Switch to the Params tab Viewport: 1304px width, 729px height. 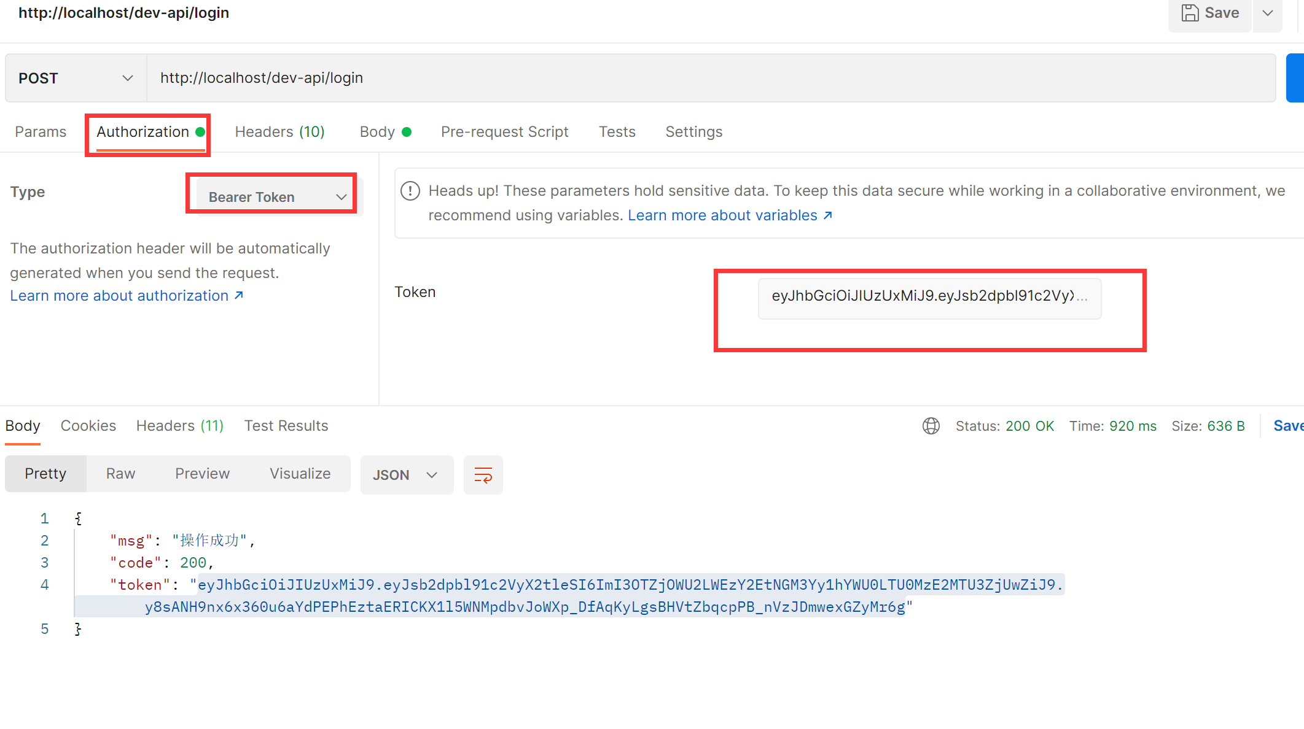click(41, 132)
